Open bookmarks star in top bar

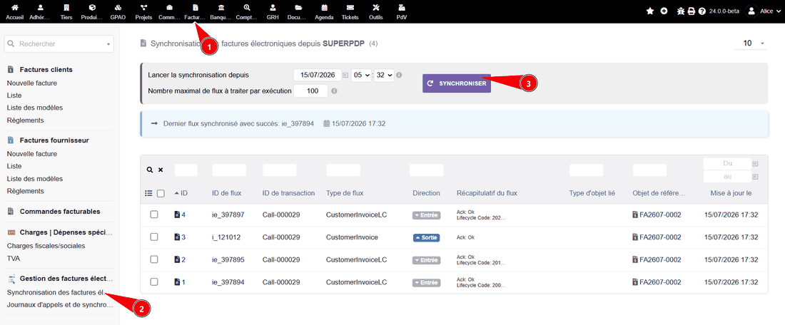point(650,11)
